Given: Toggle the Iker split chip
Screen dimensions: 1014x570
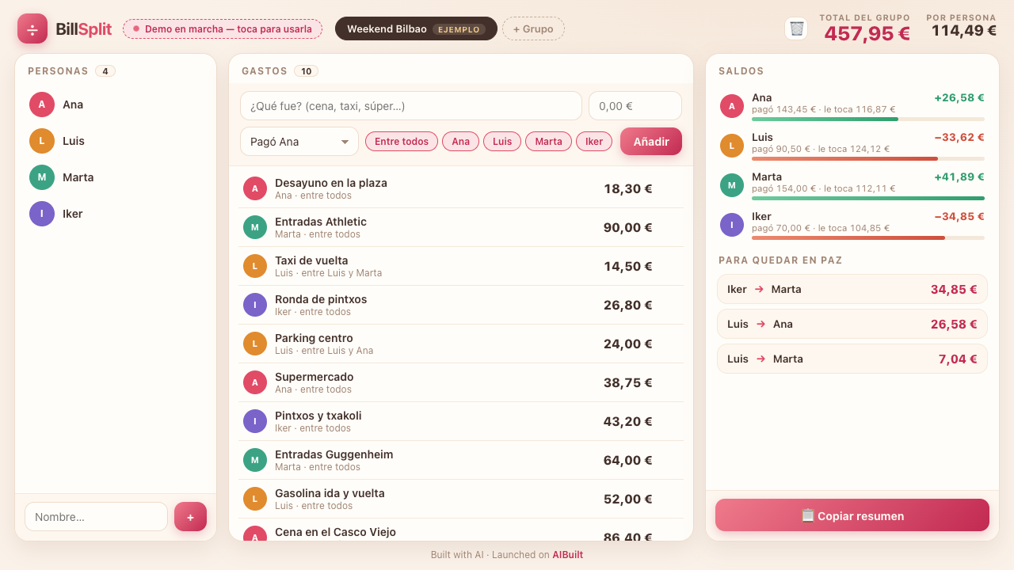Looking at the screenshot, I should click(x=594, y=142).
